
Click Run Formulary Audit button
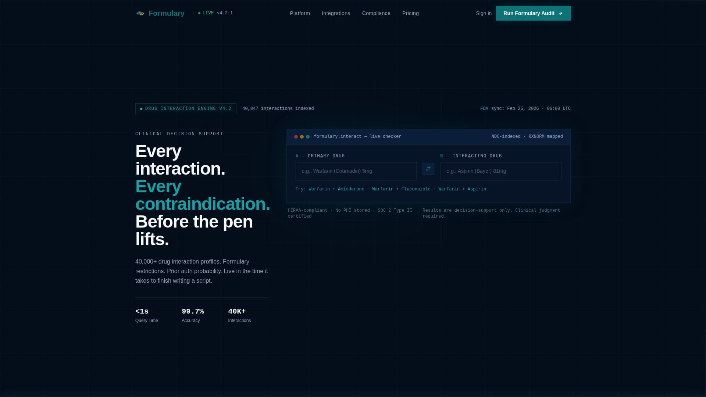(x=533, y=13)
